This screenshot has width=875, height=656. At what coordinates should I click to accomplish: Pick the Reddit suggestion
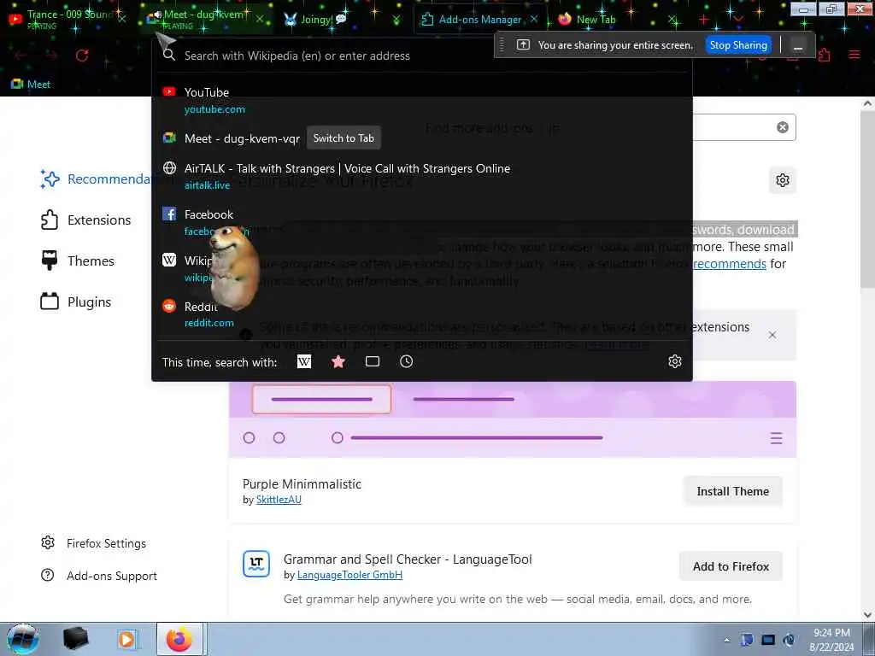point(422,314)
